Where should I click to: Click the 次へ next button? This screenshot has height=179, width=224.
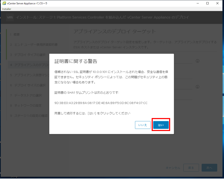(x=209, y=168)
